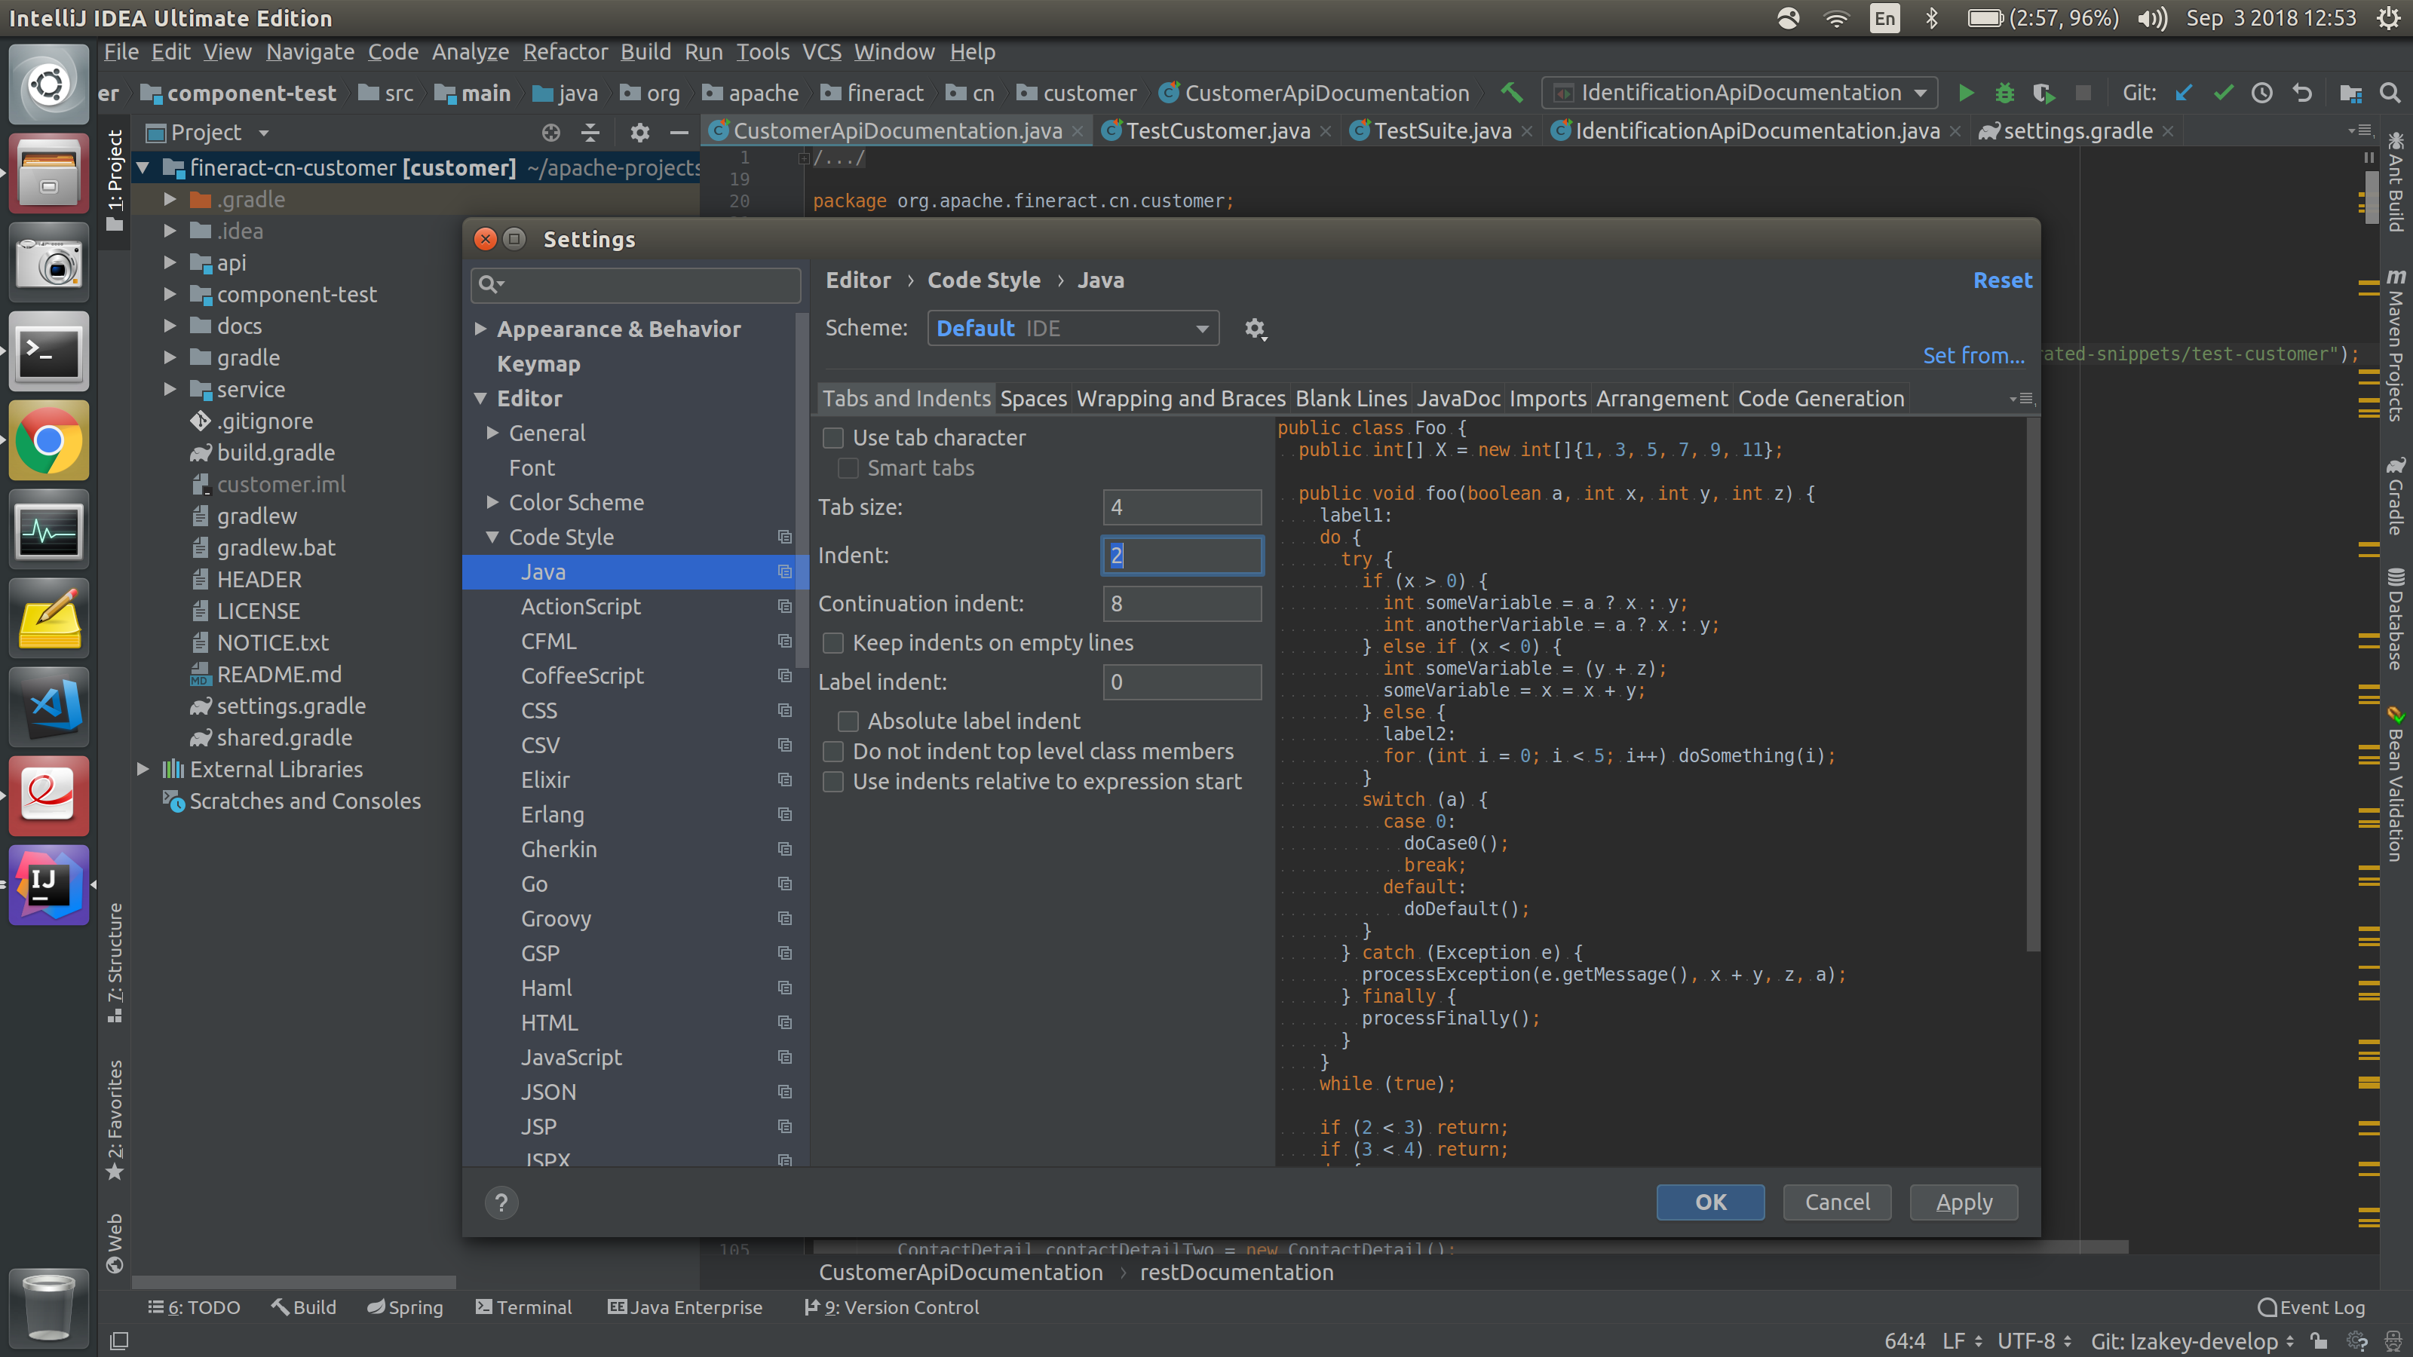Click the Project panel horizontal scrollbar
The image size is (2413, 1357).
(x=294, y=1282)
